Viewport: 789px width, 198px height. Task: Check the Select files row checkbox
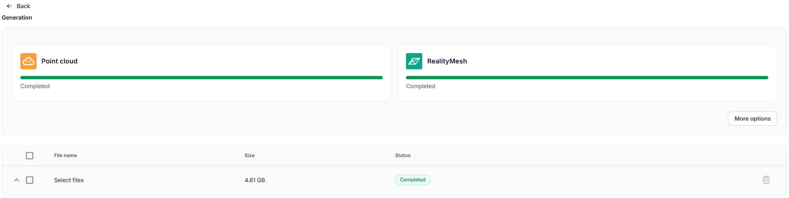pos(30,180)
